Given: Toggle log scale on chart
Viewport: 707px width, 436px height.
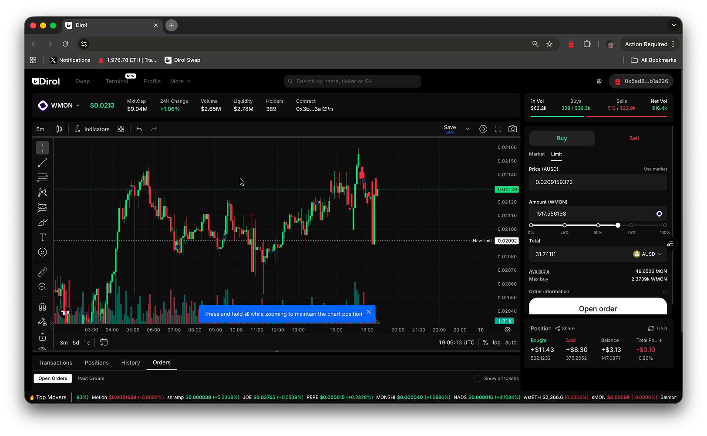Looking at the screenshot, I should pos(497,343).
